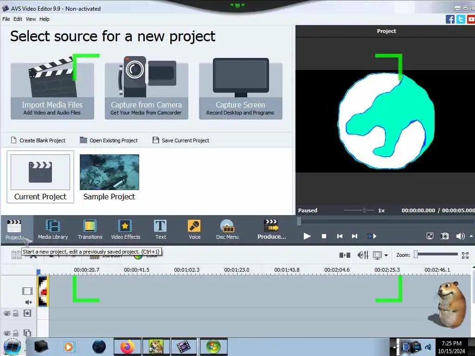Click the main video track film icon

(27, 291)
